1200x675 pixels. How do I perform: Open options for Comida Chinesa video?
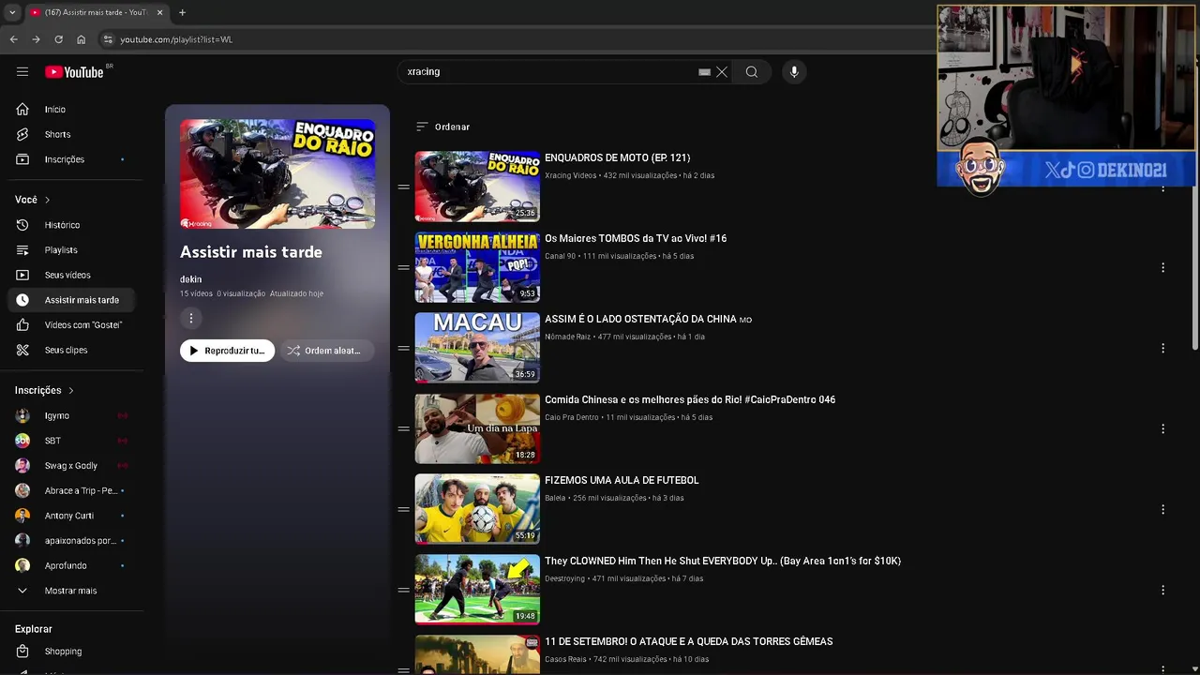[x=1162, y=428]
